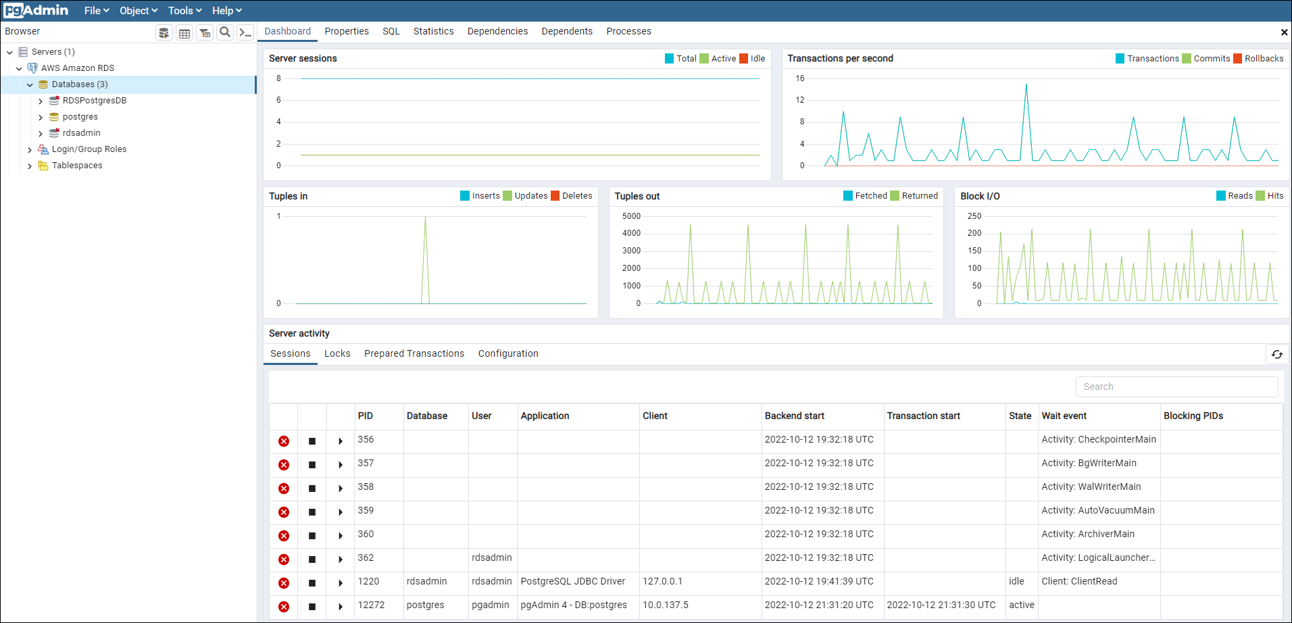
Task: Switch to the Processes tab
Action: click(x=629, y=31)
